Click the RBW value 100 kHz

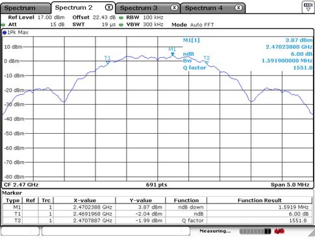153,18
